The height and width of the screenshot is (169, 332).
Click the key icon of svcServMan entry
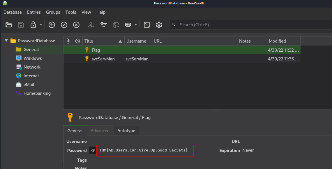[87, 59]
